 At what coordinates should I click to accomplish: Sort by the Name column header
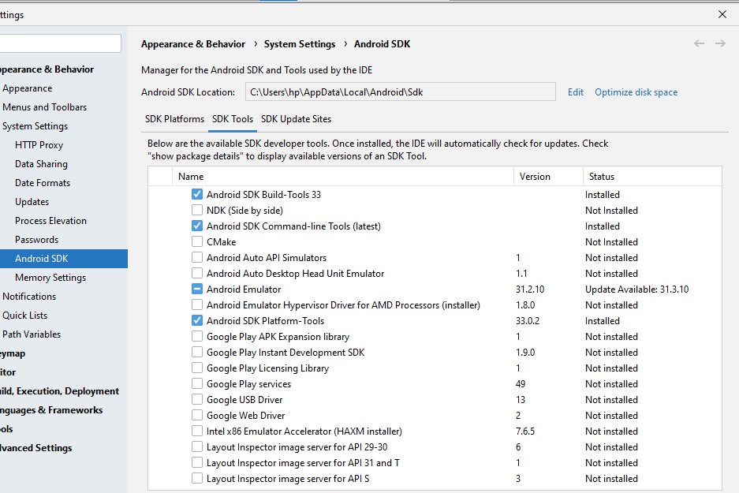[342, 176]
